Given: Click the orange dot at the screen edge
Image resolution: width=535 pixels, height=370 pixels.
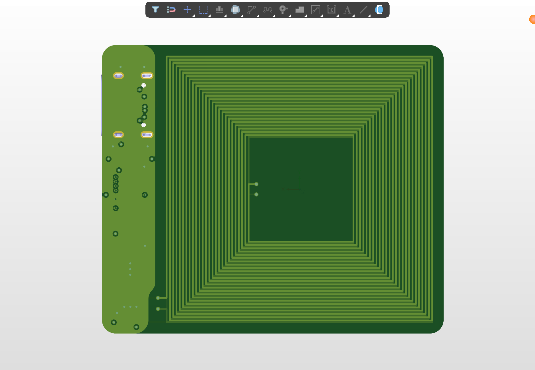Looking at the screenshot, I should tap(532, 19).
